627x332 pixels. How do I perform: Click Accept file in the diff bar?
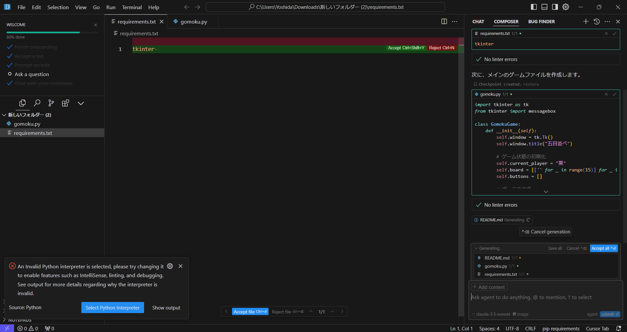[x=250, y=312]
